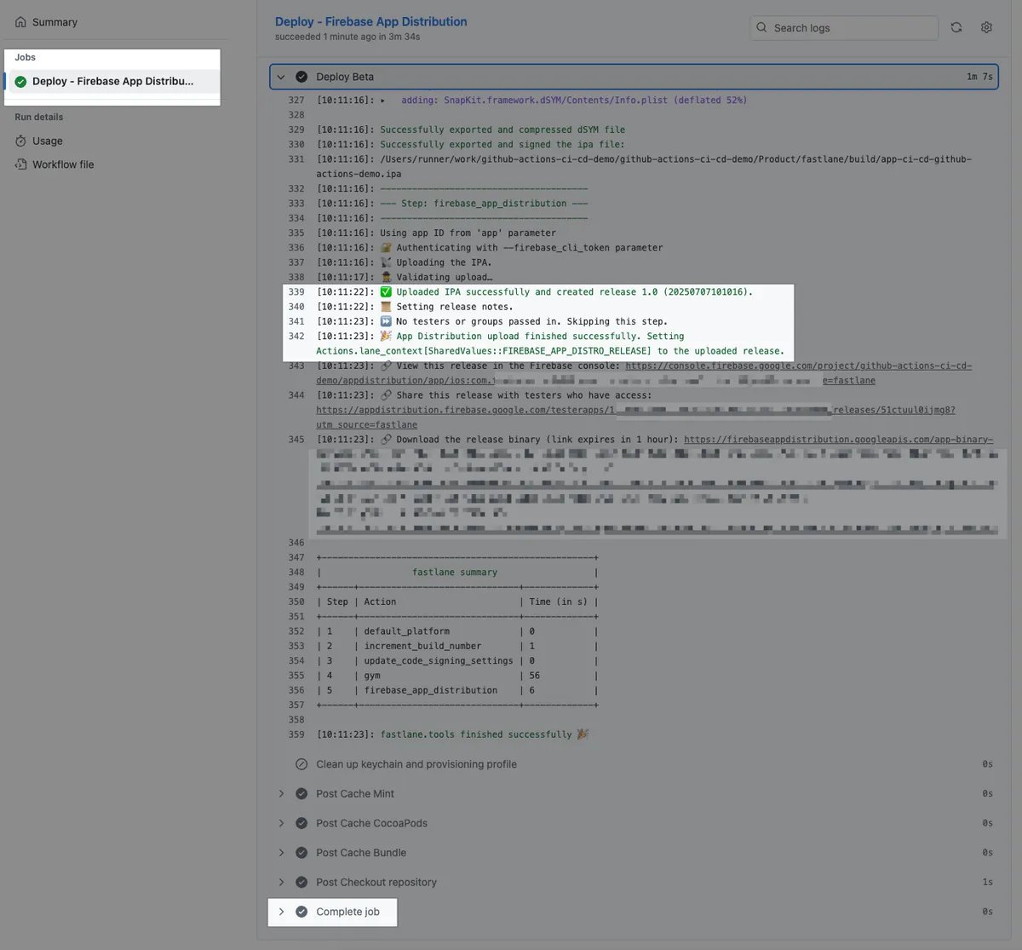Expand the Post Cache CocoaPods step

(x=281, y=823)
